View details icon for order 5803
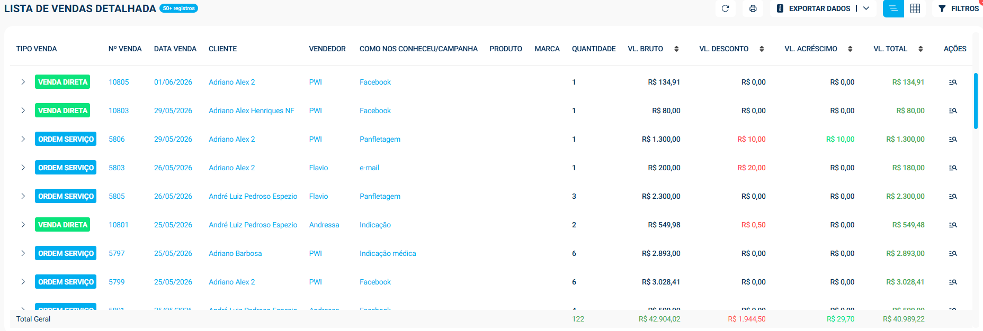 953,168
